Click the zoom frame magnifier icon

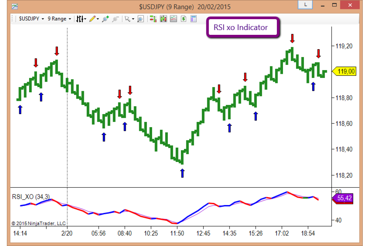(x=140, y=19)
